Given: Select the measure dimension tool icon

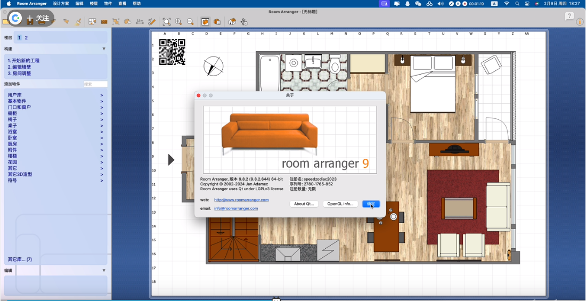Looking at the screenshot, I should (x=140, y=22).
